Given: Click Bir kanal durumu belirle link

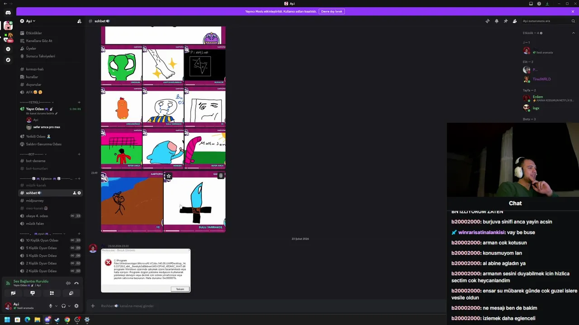Looking at the screenshot, I should (x=42, y=114).
